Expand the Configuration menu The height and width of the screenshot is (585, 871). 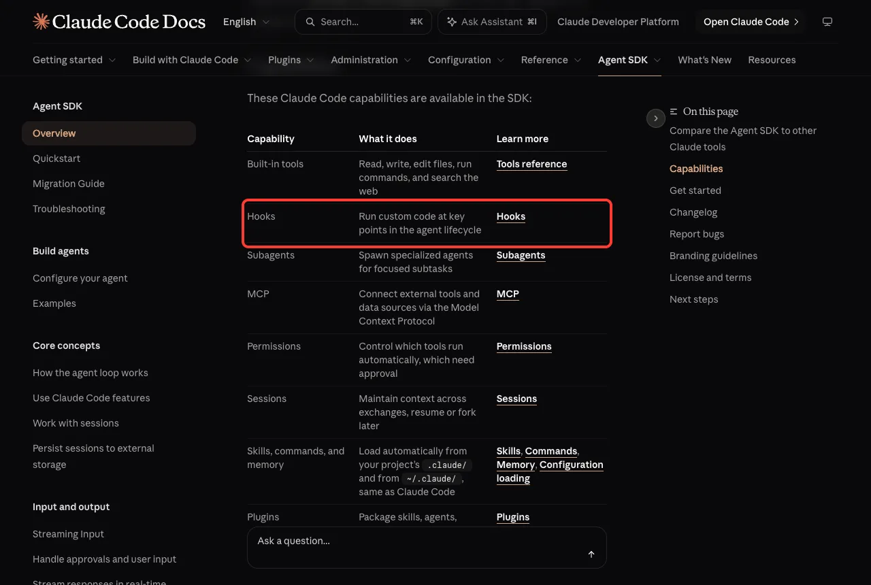point(466,60)
